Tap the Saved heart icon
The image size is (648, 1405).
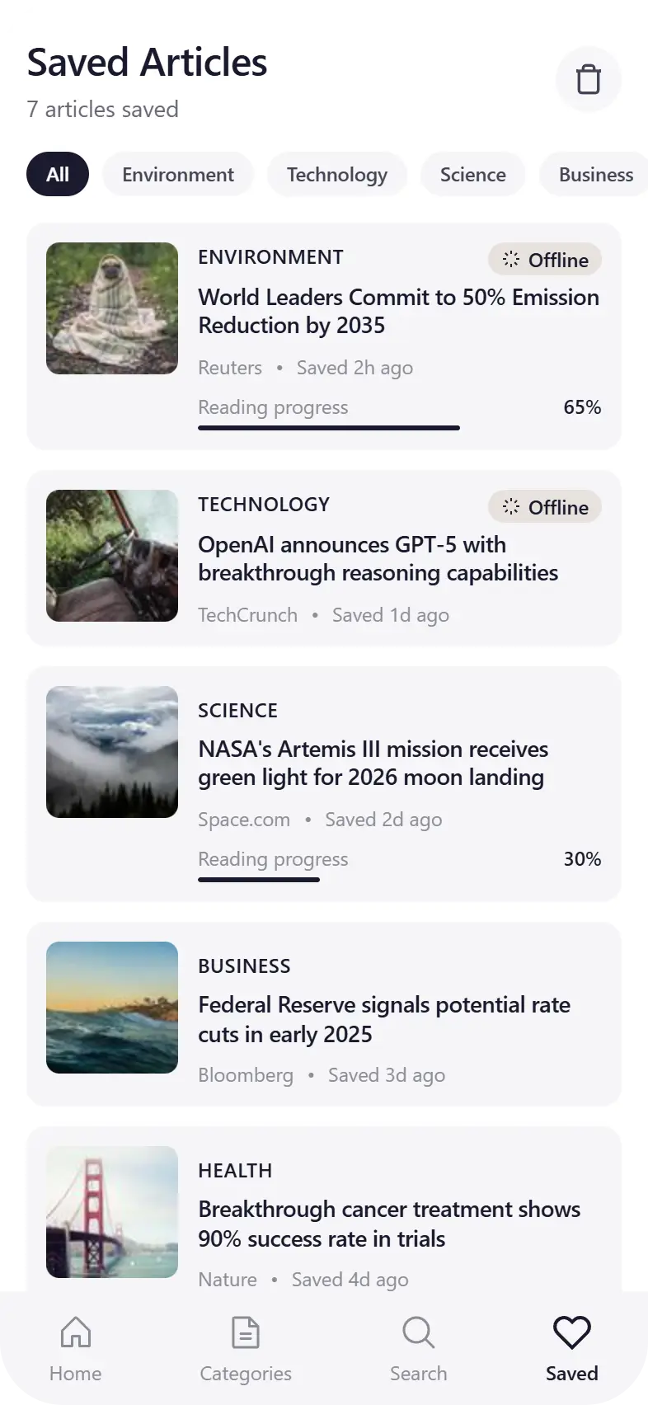pyautogui.click(x=571, y=1332)
